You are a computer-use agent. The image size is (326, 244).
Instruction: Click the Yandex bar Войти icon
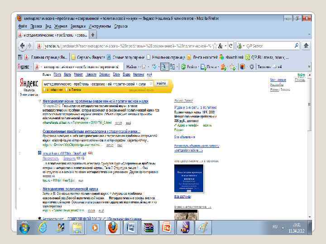click(183, 67)
